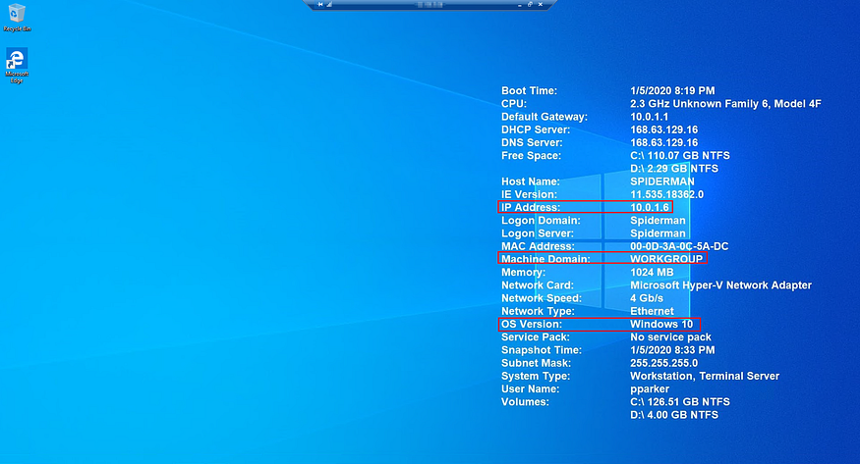860x464 pixels.
Task: Click the DNS Server value 168.63.129.16
Action: pyautogui.click(x=664, y=143)
